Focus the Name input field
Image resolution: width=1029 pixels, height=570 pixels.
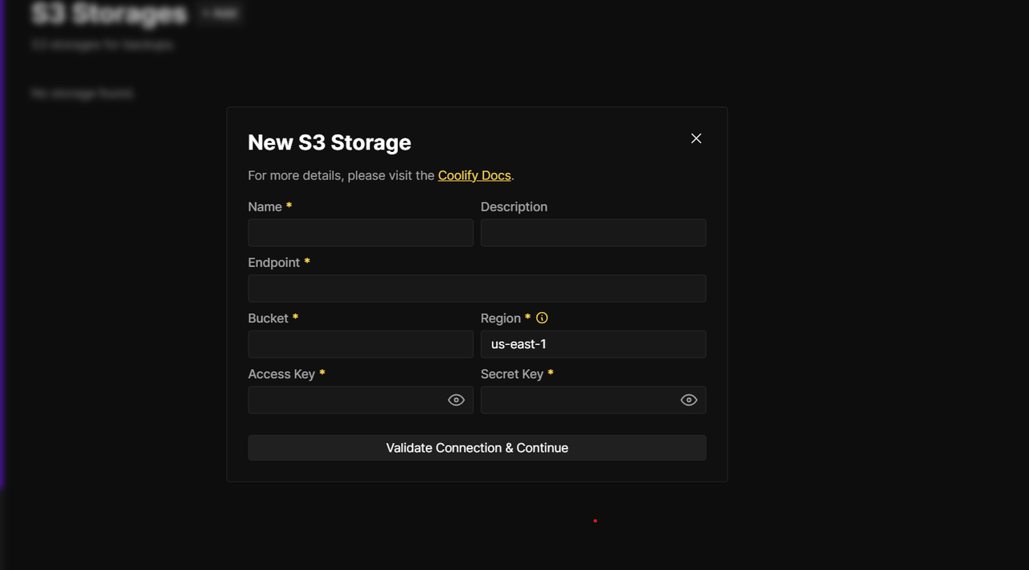(361, 233)
